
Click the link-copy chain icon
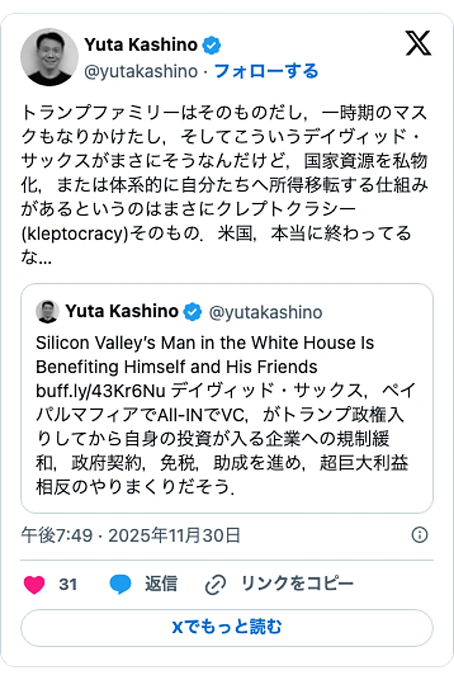pyautogui.click(x=216, y=584)
